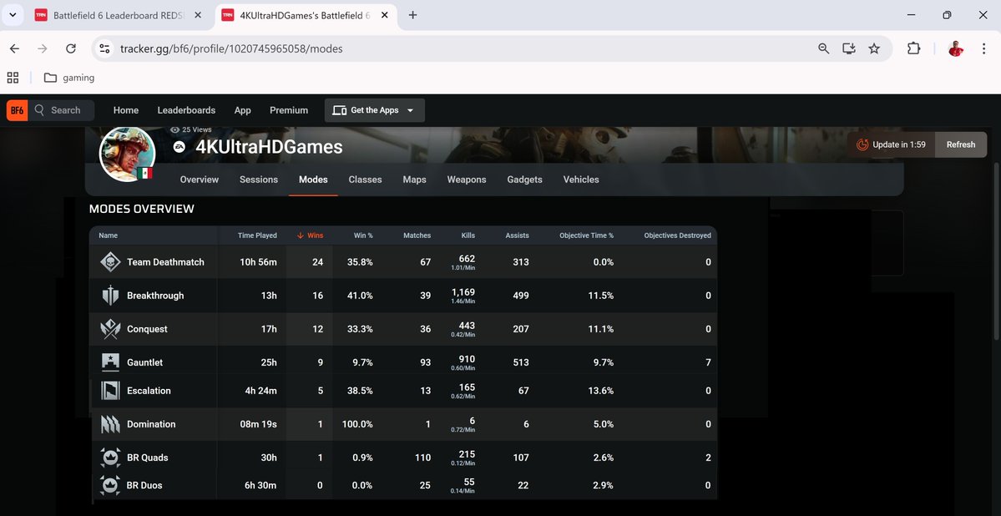The image size is (1001, 516).
Task: Click the tracker.gg URL in address bar
Action: [x=231, y=48]
